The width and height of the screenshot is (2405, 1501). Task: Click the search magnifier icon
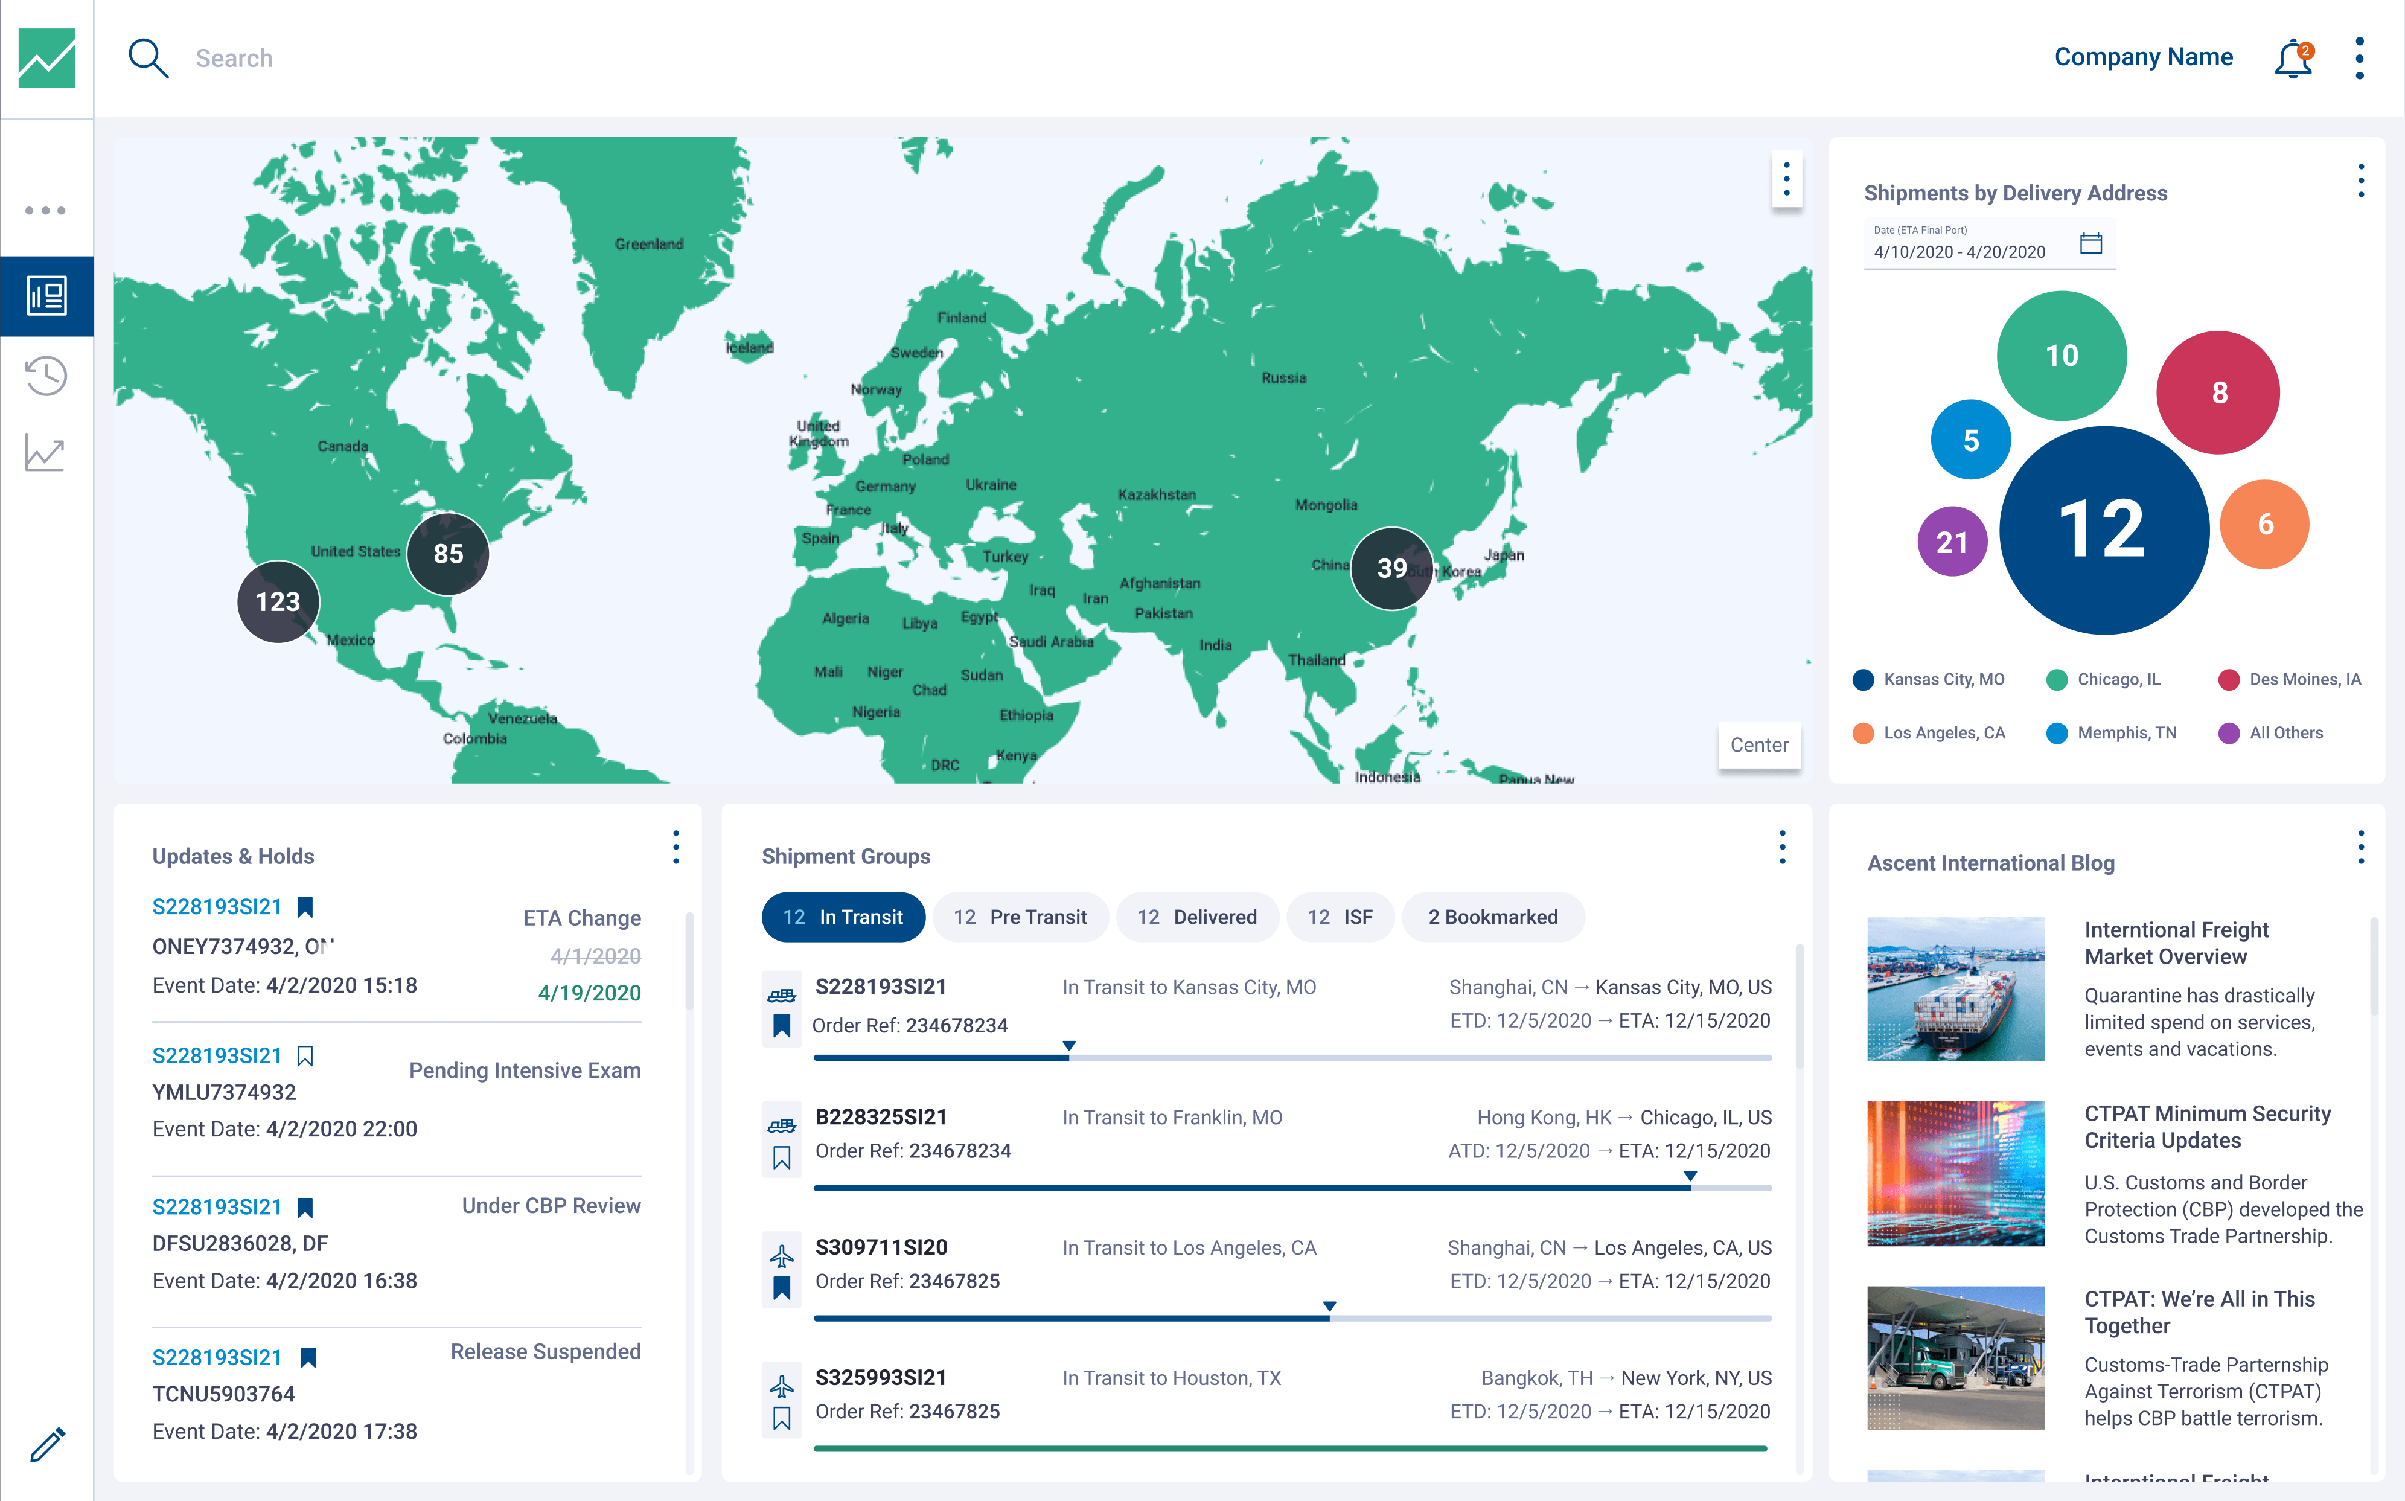click(148, 59)
